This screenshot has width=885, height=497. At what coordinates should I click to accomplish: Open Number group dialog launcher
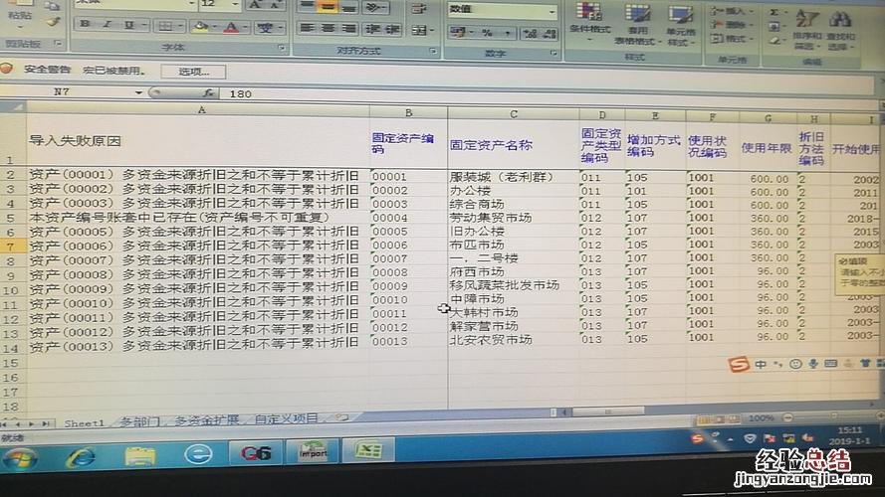(x=553, y=54)
